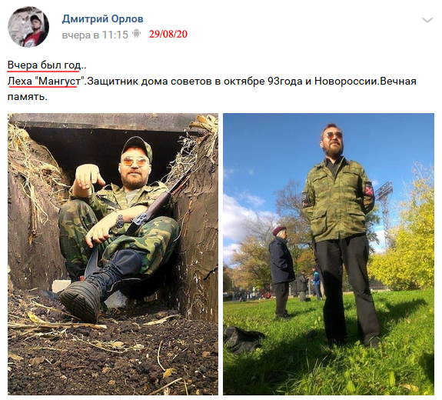Click the underlined name Леха "Мангуст"
This screenshot has height=400, width=442.
tap(46, 82)
